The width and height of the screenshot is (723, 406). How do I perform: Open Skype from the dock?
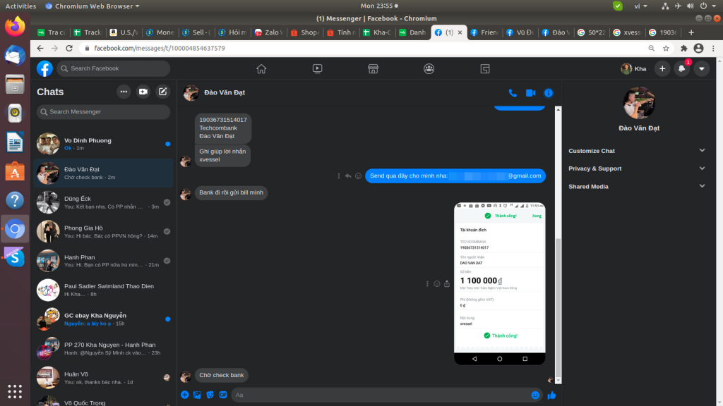tap(15, 258)
